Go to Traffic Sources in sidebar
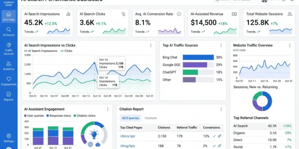299x149 pixels. (9, 49)
